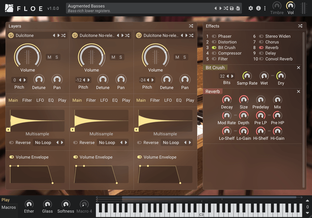Open the Play tab on the third layer
312x218 pixels.
[x=190, y=100]
